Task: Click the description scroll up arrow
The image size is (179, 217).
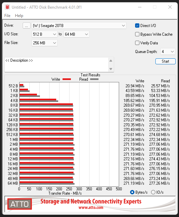Action: point(111,61)
